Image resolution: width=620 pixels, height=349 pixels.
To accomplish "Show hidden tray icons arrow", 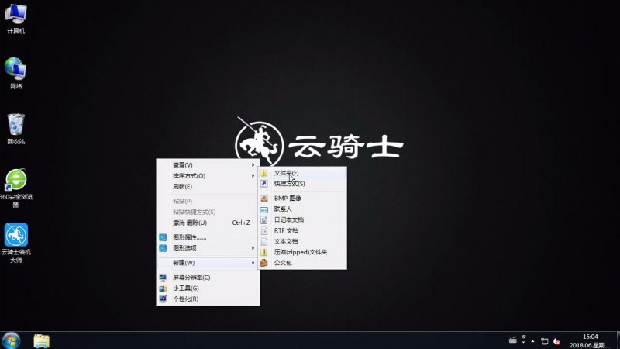I will click(532, 341).
